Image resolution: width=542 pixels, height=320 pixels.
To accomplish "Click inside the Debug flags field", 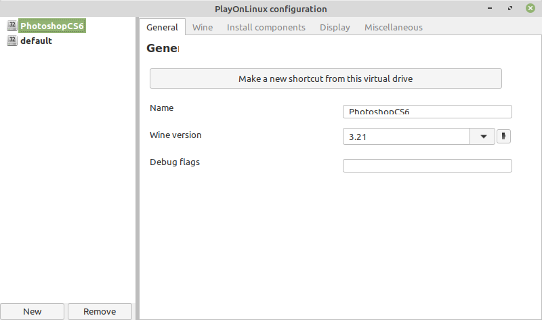I will [x=428, y=166].
